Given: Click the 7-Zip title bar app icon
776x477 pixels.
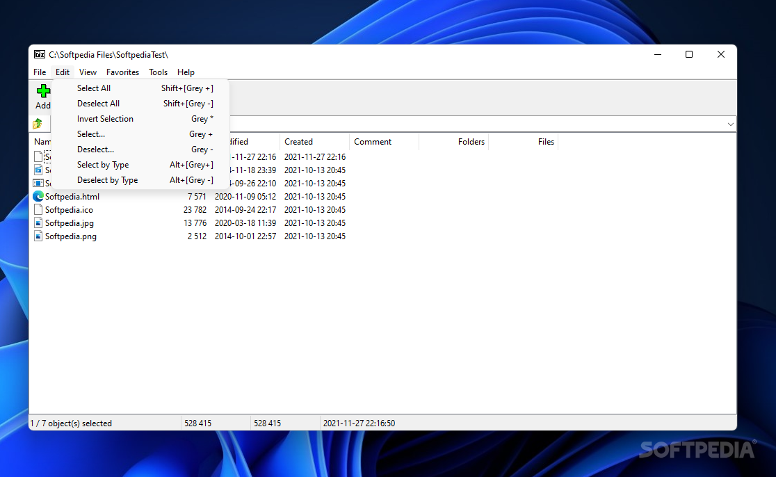Looking at the screenshot, I should pos(40,54).
